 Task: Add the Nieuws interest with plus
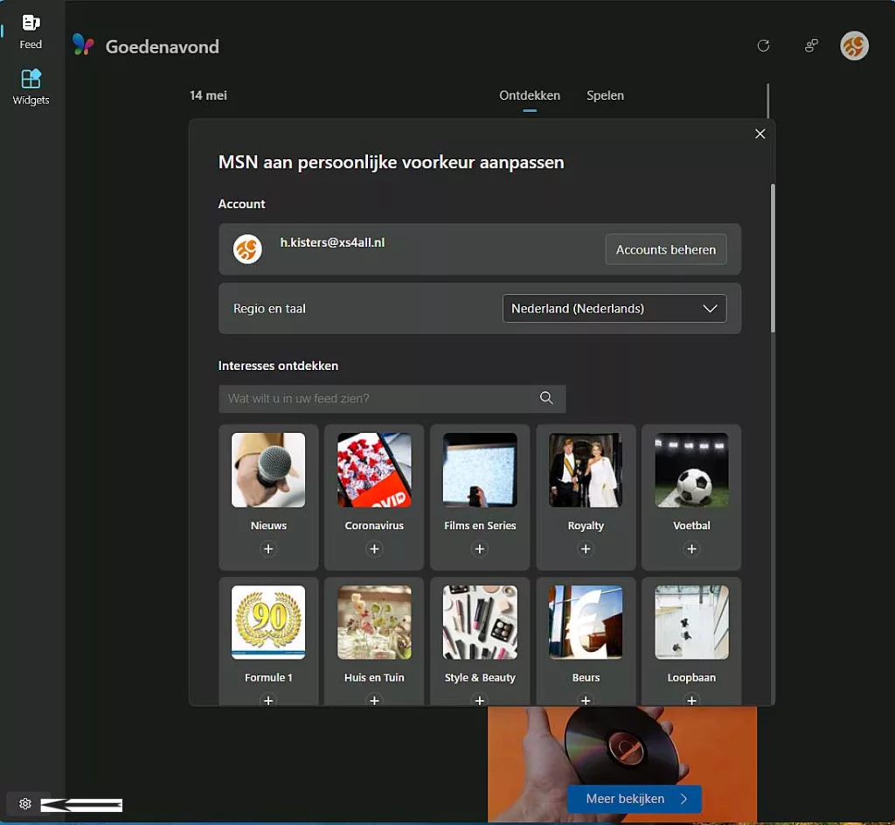[x=268, y=549]
